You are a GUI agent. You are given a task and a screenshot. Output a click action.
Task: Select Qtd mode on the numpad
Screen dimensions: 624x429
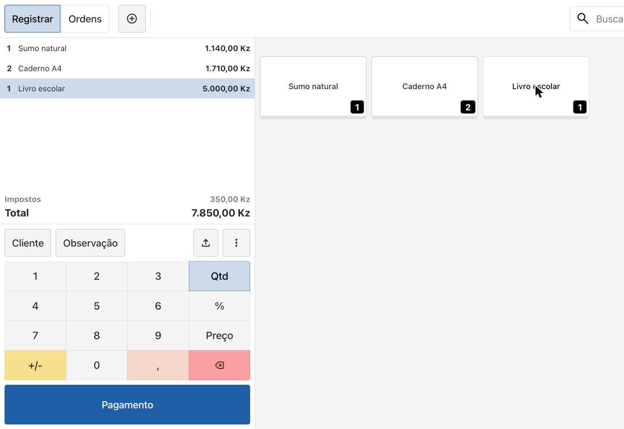point(220,276)
